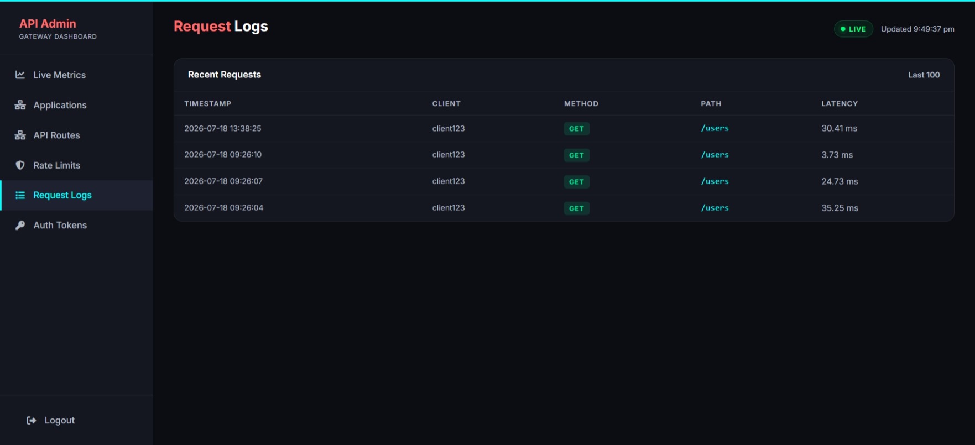
Task: Click the METHOD column header
Action: [x=581, y=103]
